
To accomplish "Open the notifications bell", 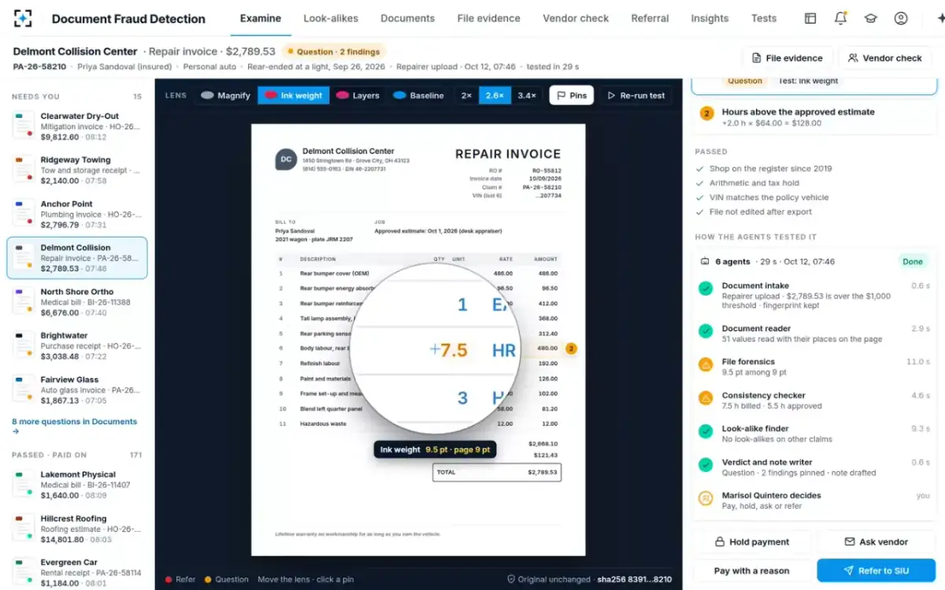I will pyautogui.click(x=840, y=18).
